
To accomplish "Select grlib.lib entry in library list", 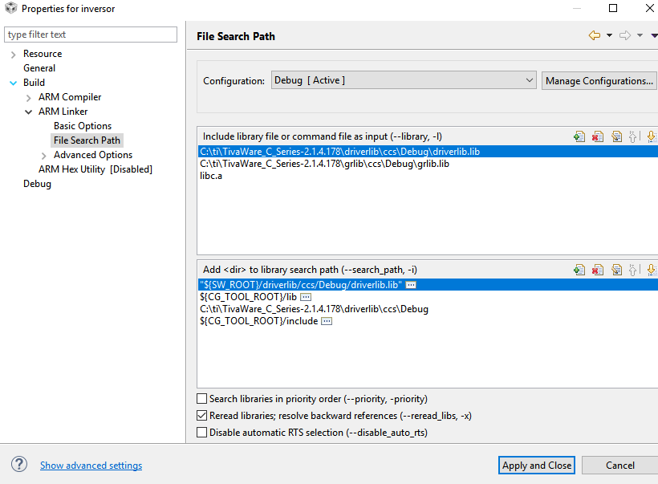I will pos(324,164).
